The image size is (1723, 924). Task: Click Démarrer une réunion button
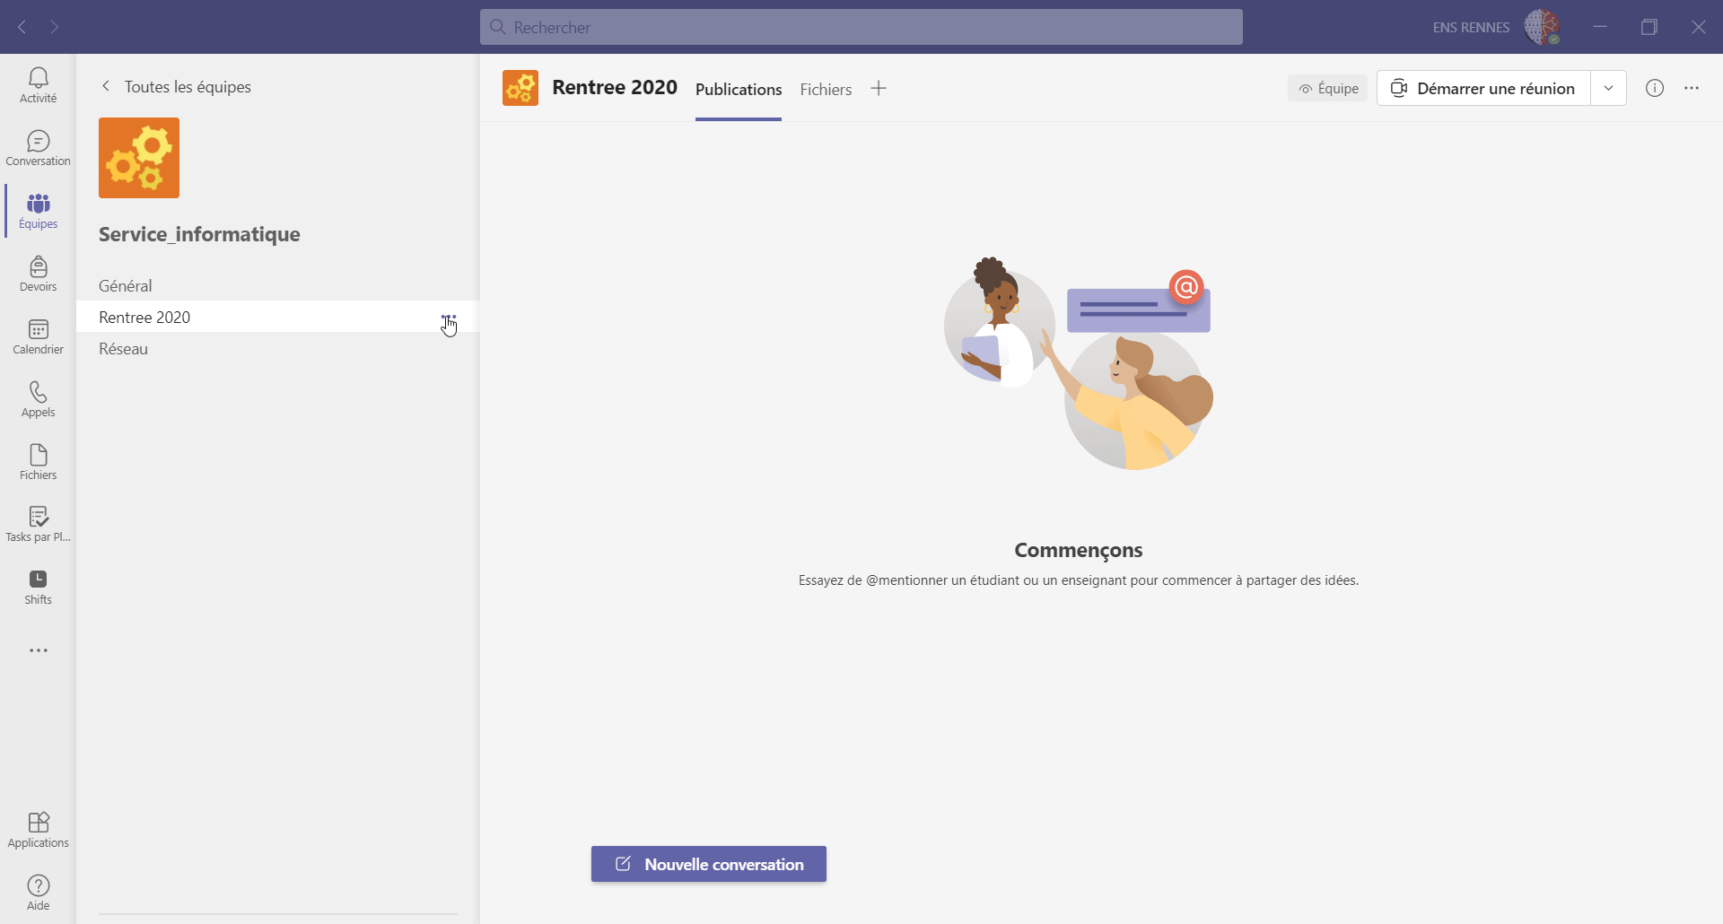[1483, 88]
